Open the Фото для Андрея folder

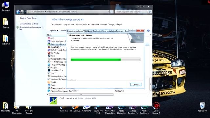pyautogui.click(x=29, y=110)
